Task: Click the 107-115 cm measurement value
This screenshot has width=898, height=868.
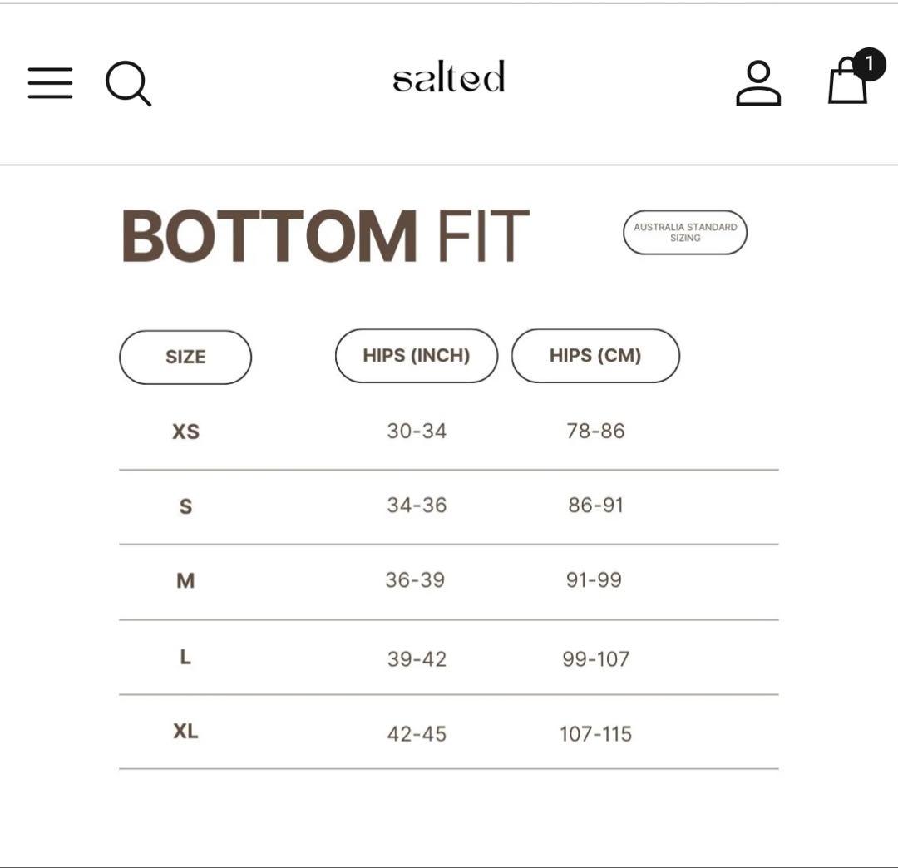Action: click(x=595, y=733)
